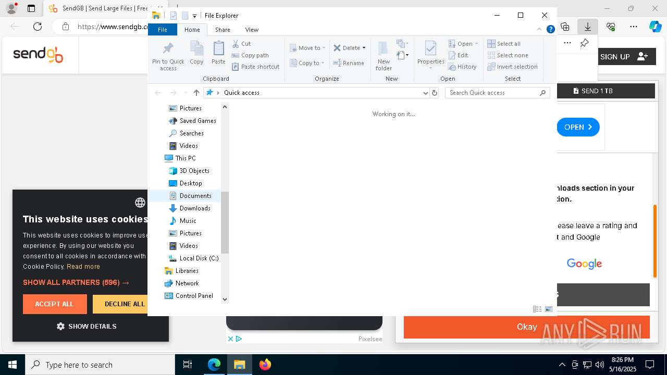Click the Quick access address path
This screenshot has height=375, width=667.
[241, 93]
